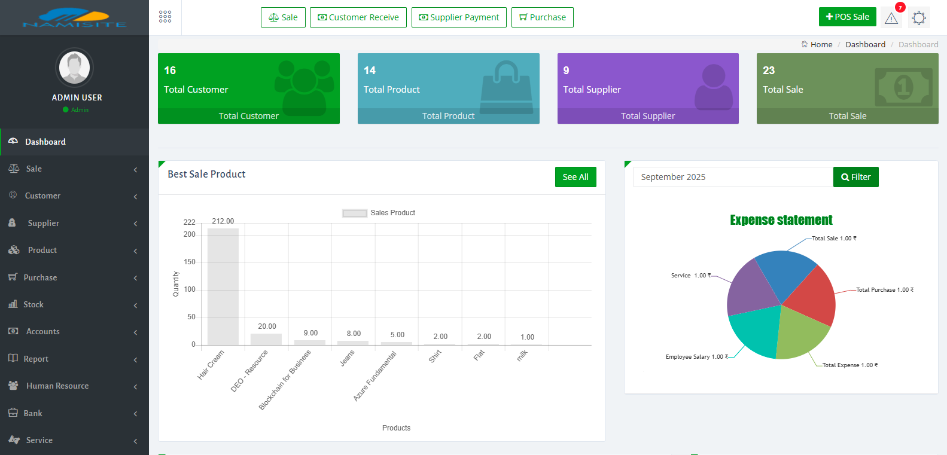
Task: Click the Stock bar chart icon
Action: click(x=13, y=304)
